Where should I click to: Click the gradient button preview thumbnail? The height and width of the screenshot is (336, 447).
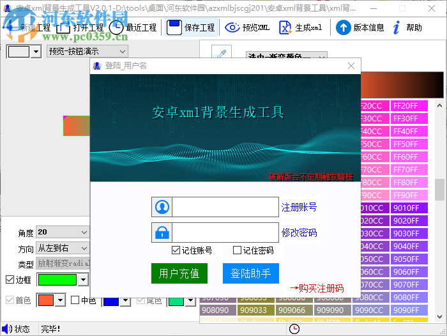click(77, 126)
